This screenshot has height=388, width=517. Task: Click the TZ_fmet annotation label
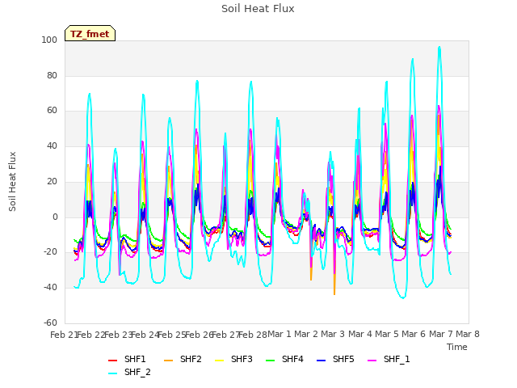[x=90, y=34]
